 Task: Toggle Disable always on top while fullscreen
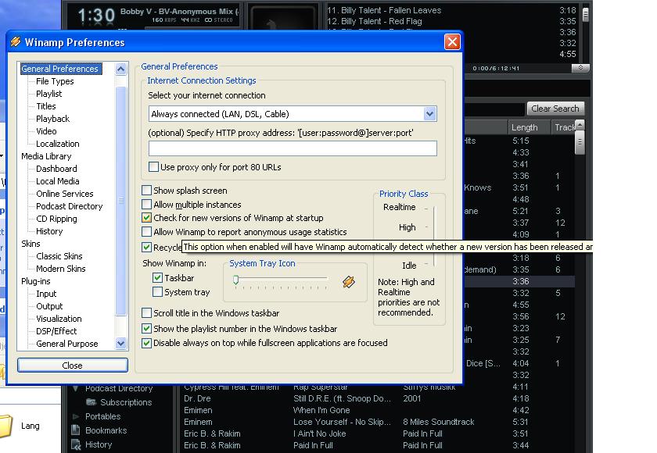click(147, 343)
